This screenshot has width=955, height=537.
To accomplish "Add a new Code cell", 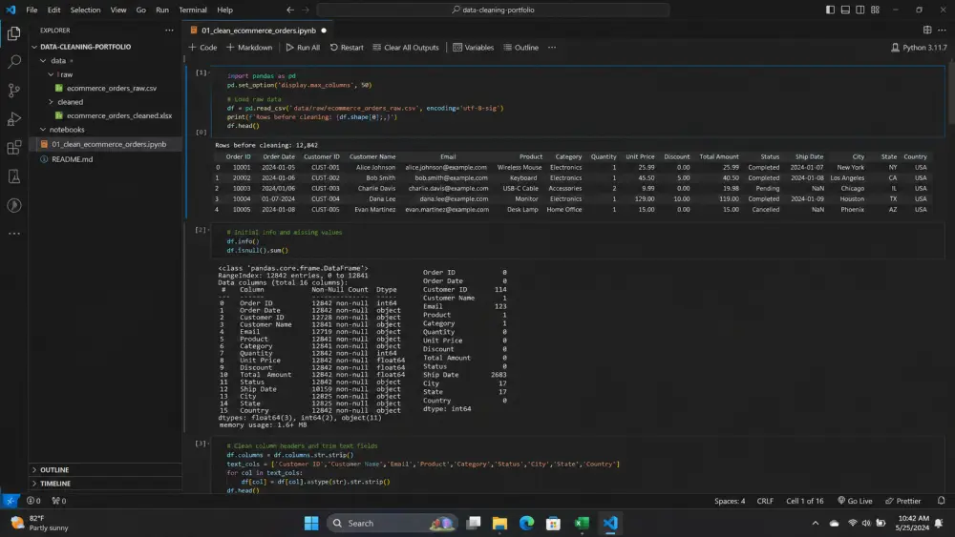I will point(202,48).
